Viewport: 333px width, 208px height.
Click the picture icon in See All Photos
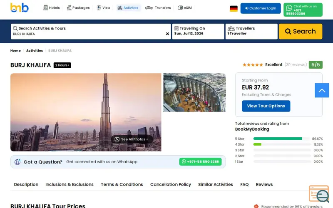[117, 139]
